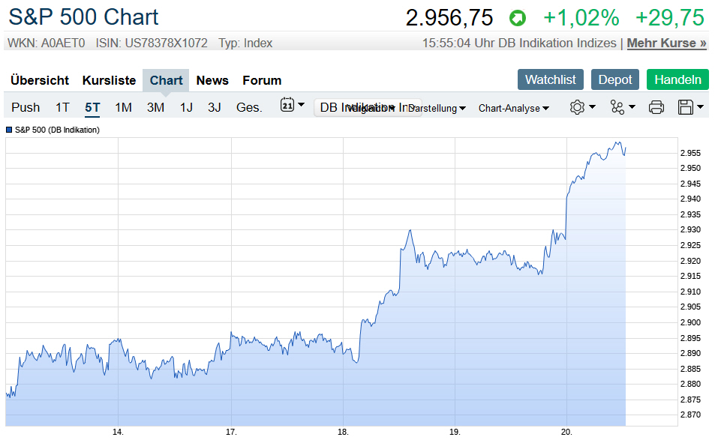Viewport: 715px width, 443px height.
Task: Open the Darstellung dropdown menu
Action: pyautogui.click(x=437, y=108)
